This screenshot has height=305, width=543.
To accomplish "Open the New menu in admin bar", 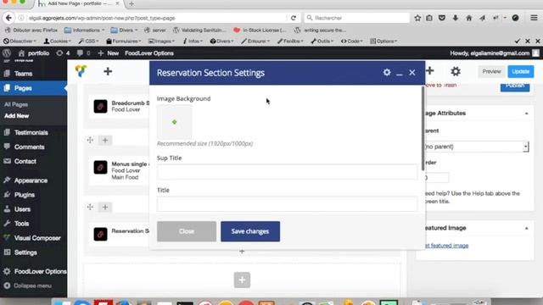I will coord(109,53).
